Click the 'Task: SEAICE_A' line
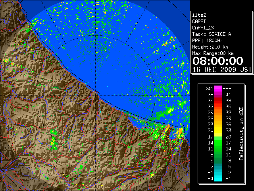The width and height of the screenshot is (254, 191). (212, 34)
